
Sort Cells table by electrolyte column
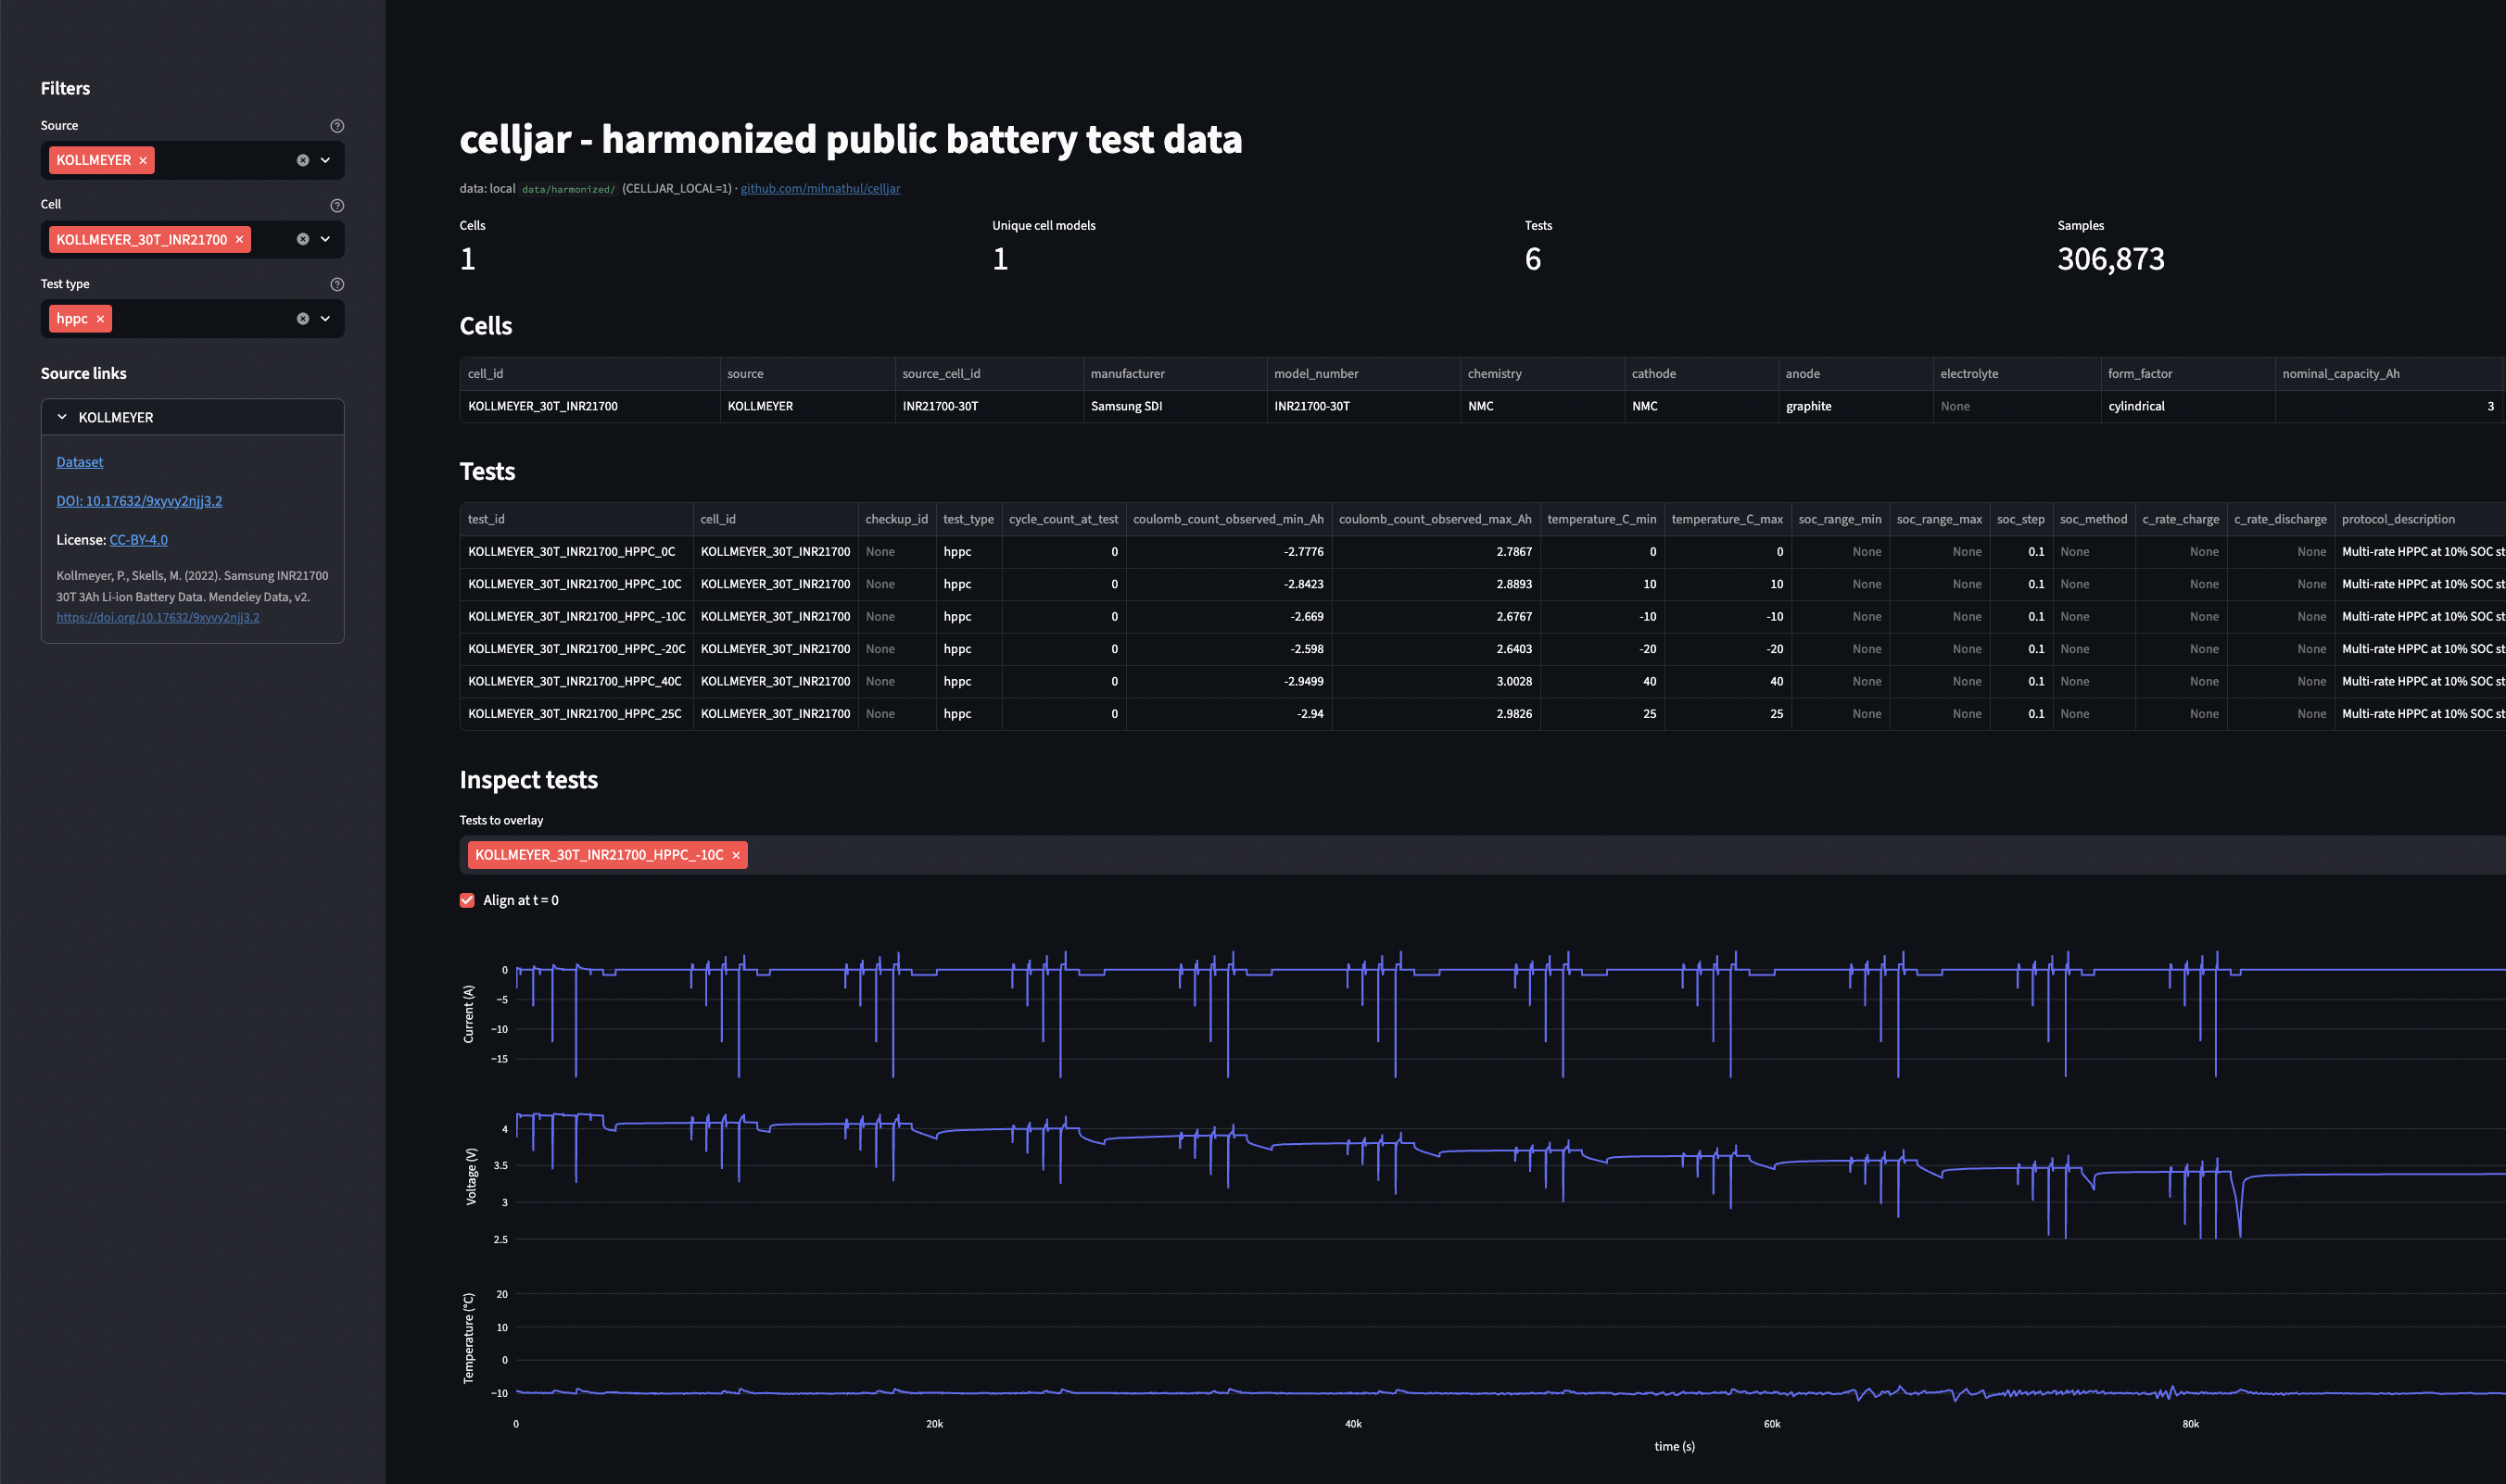(2017, 374)
